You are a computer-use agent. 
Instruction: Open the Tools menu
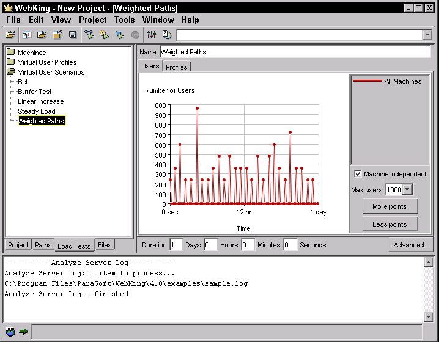124,20
